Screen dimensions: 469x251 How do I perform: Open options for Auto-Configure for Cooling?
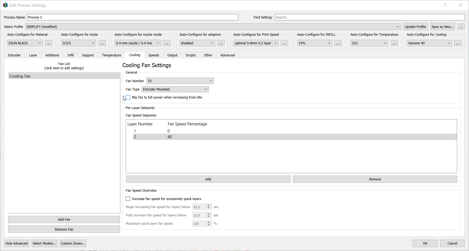coord(458,43)
